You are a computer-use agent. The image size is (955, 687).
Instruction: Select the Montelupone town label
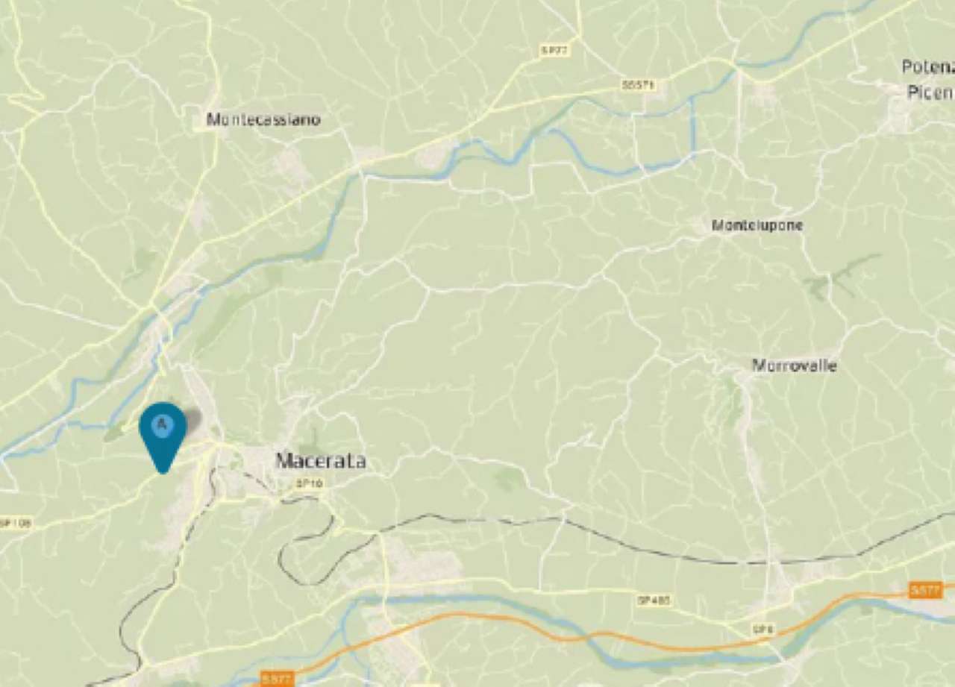pos(757,225)
